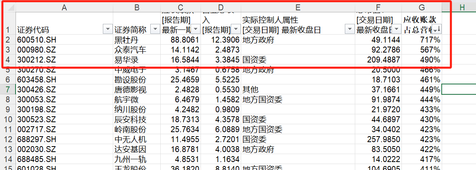Select row 13 header
Viewport: 476px width, 170px height.
click(x=8, y=150)
